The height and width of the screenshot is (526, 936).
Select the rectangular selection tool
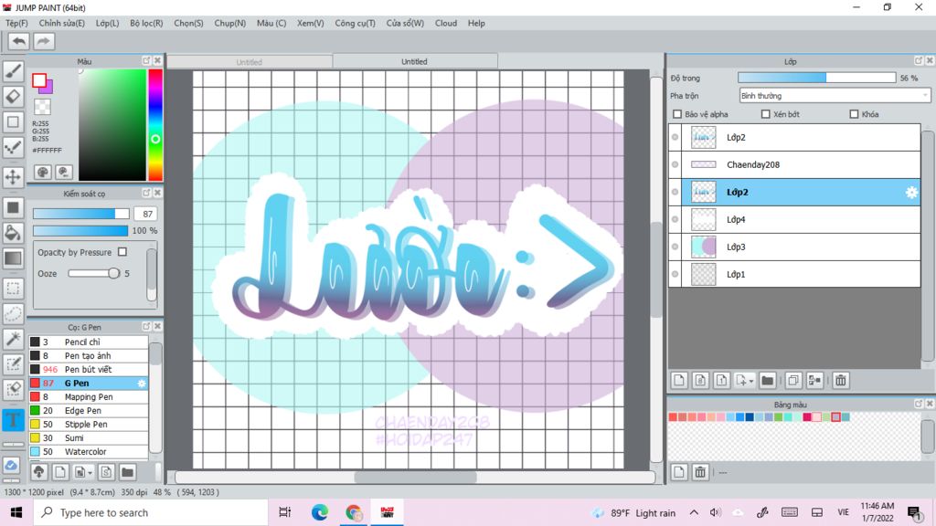[13, 288]
